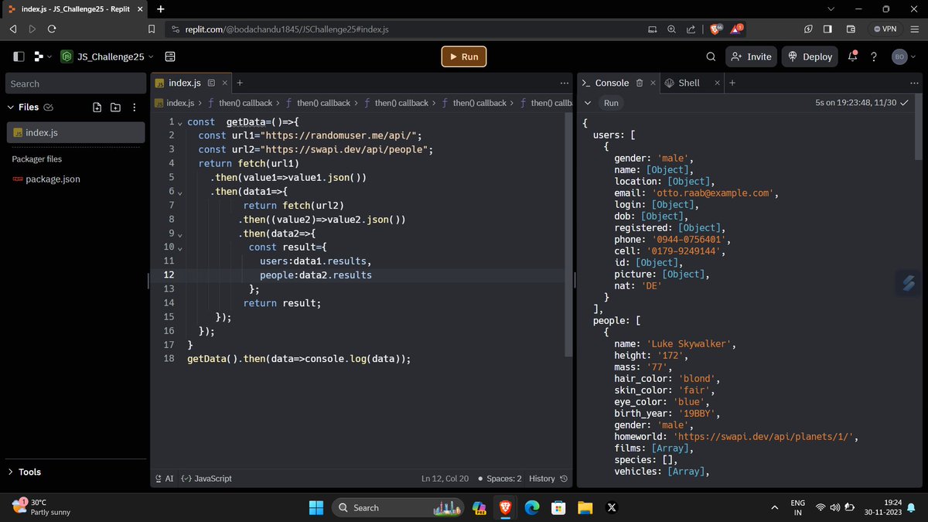The image size is (928, 522).
Task: Open the Files three-dot options menu
Action: (135, 107)
